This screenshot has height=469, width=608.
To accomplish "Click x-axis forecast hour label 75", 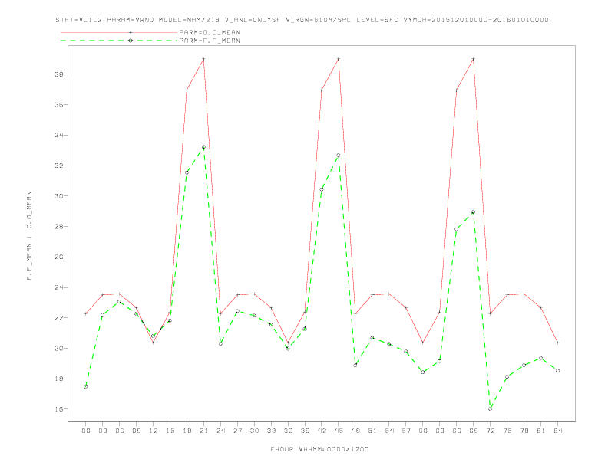I will 507,431.
